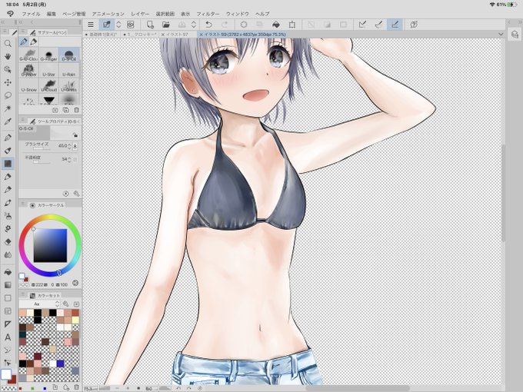This screenshot has width=523, height=392.
Task: Toggle lock on tool property preview
Action: click(75, 135)
